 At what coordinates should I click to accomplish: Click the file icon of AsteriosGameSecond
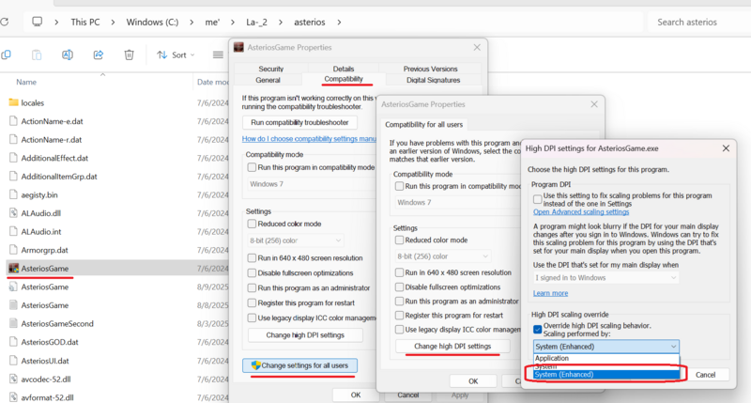pyautogui.click(x=13, y=323)
